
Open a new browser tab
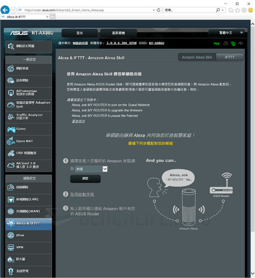pos(53,17)
